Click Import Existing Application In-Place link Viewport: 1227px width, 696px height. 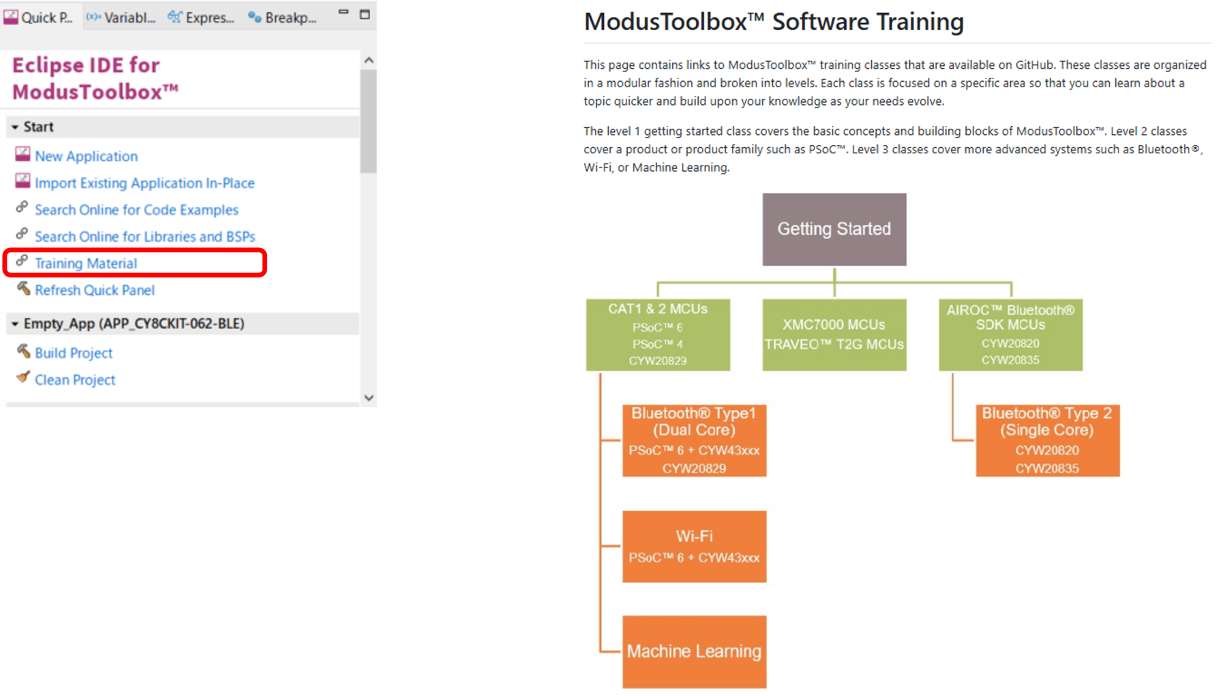tap(145, 183)
